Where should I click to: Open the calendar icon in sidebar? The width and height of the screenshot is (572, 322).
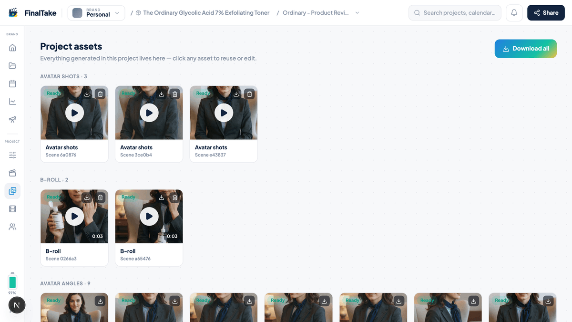12,83
